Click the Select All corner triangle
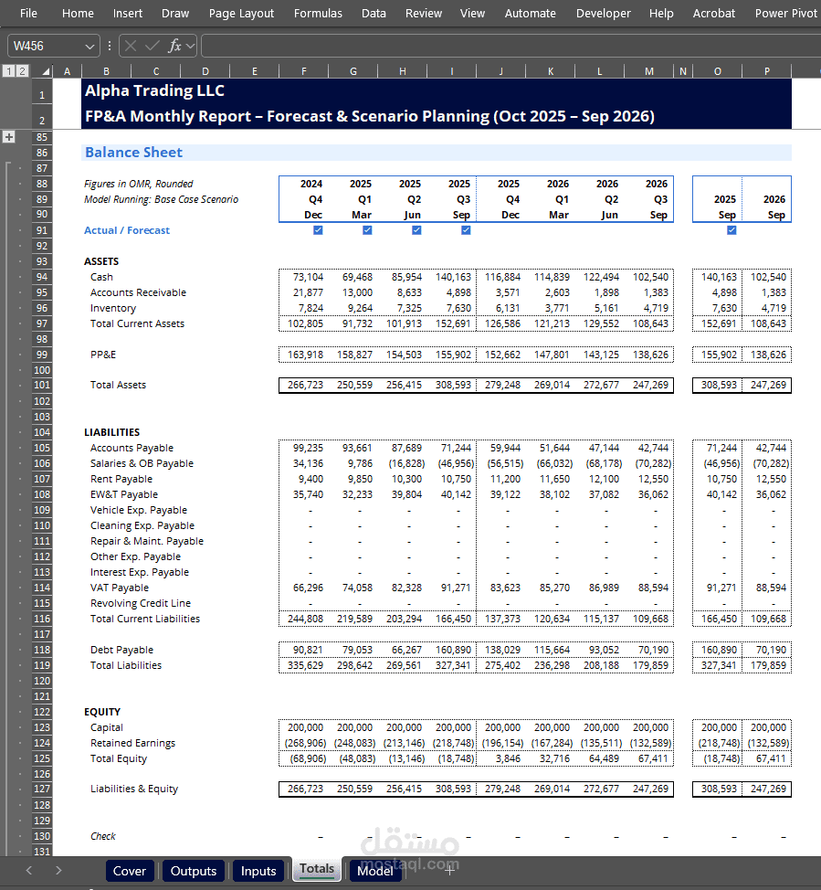This screenshot has height=890, width=821. [46, 71]
